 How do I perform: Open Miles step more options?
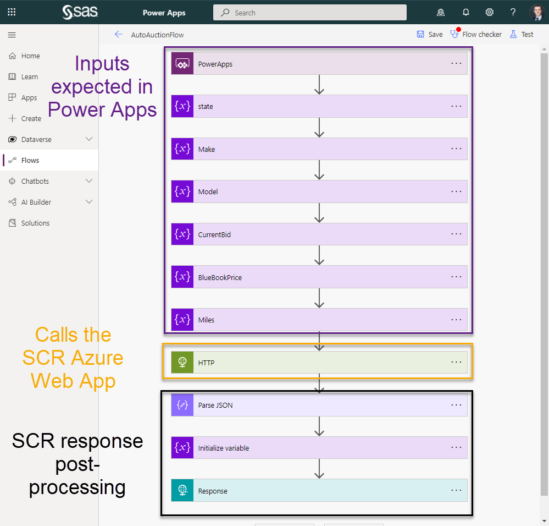(x=456, y=320)
